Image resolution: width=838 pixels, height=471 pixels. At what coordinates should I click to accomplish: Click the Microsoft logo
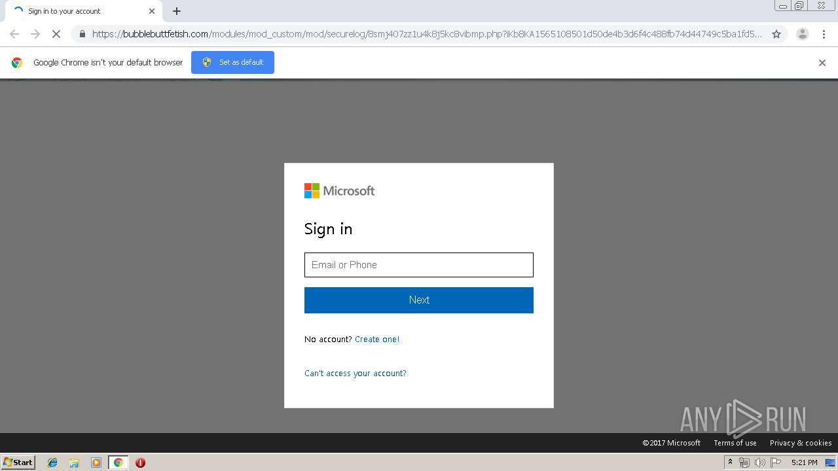[339, 190]
